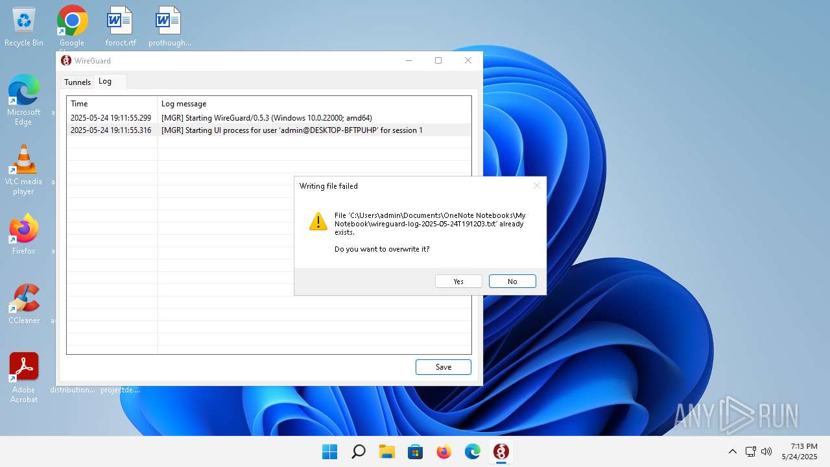Open VLC media player desktop shortcut

(24, 169)
